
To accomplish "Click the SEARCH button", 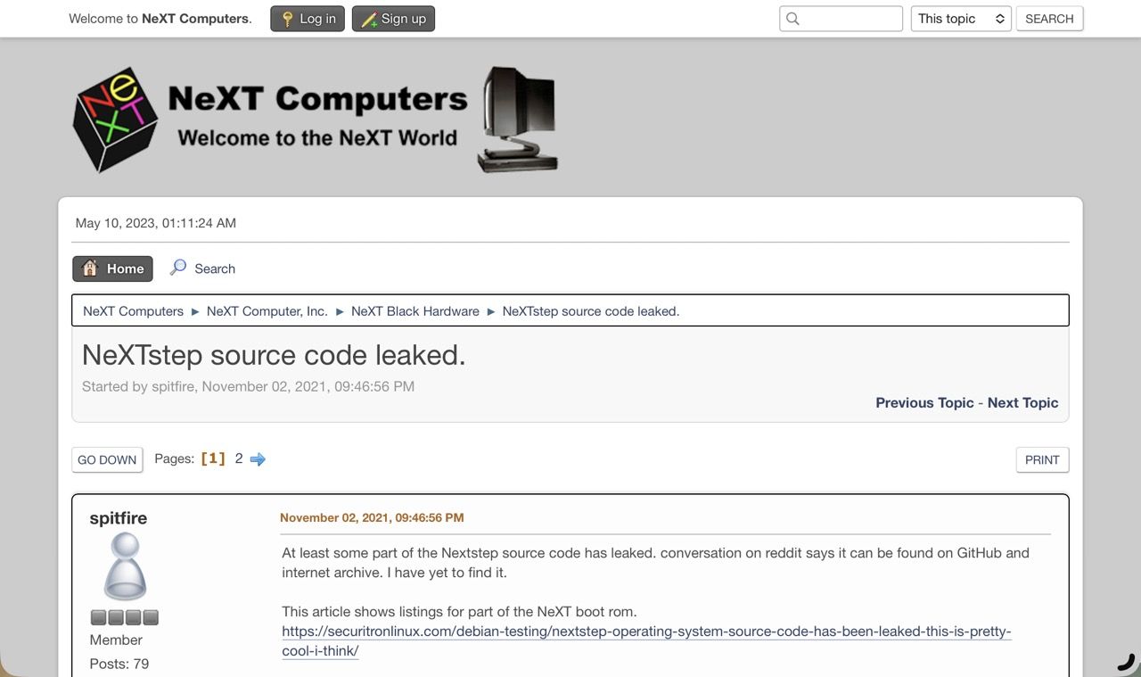I will [x=1049, y=19].
